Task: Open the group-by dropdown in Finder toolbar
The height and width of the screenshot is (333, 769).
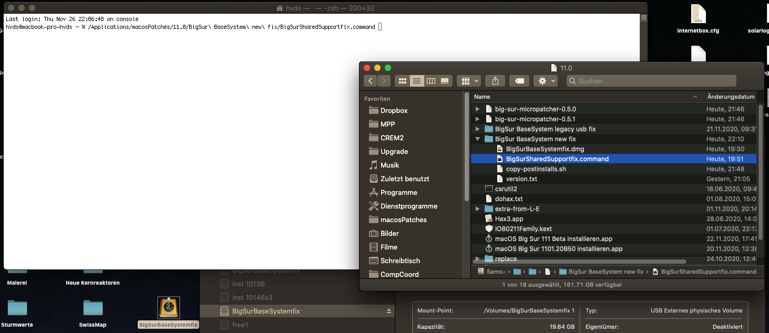Action: pos(469,81)
